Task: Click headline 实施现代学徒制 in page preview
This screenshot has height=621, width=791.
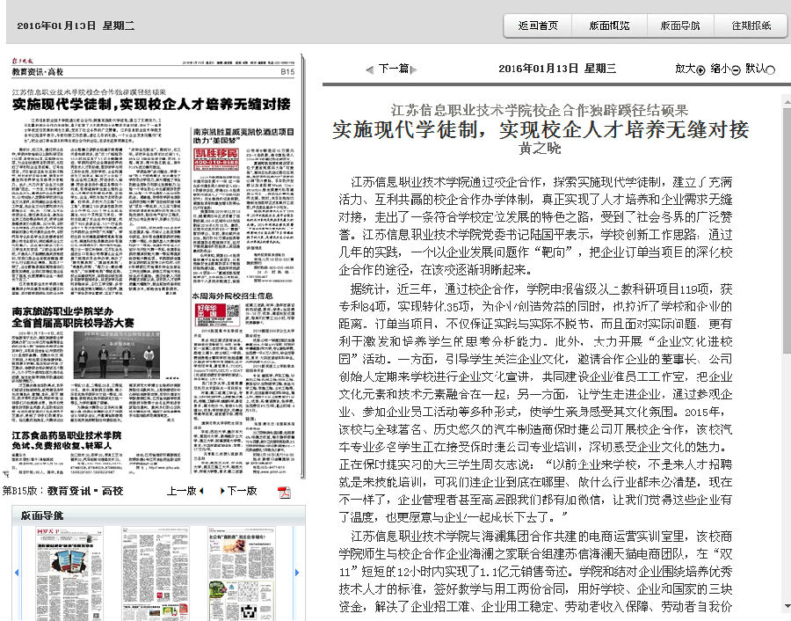Action: [151, 104]
